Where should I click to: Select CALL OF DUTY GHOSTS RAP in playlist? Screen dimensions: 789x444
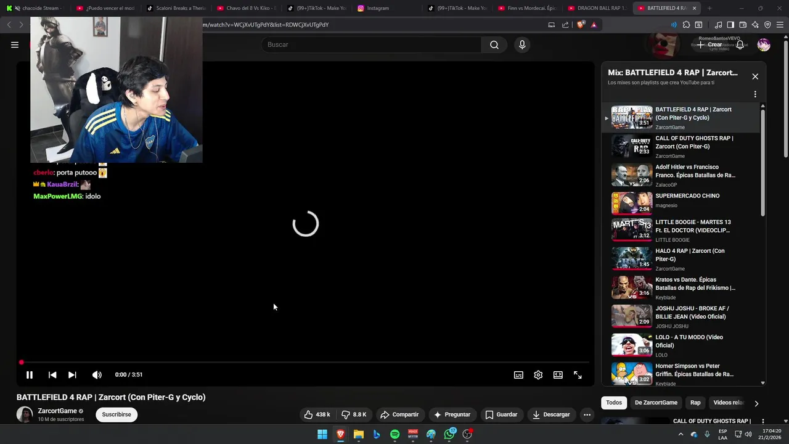click(681, 146)
